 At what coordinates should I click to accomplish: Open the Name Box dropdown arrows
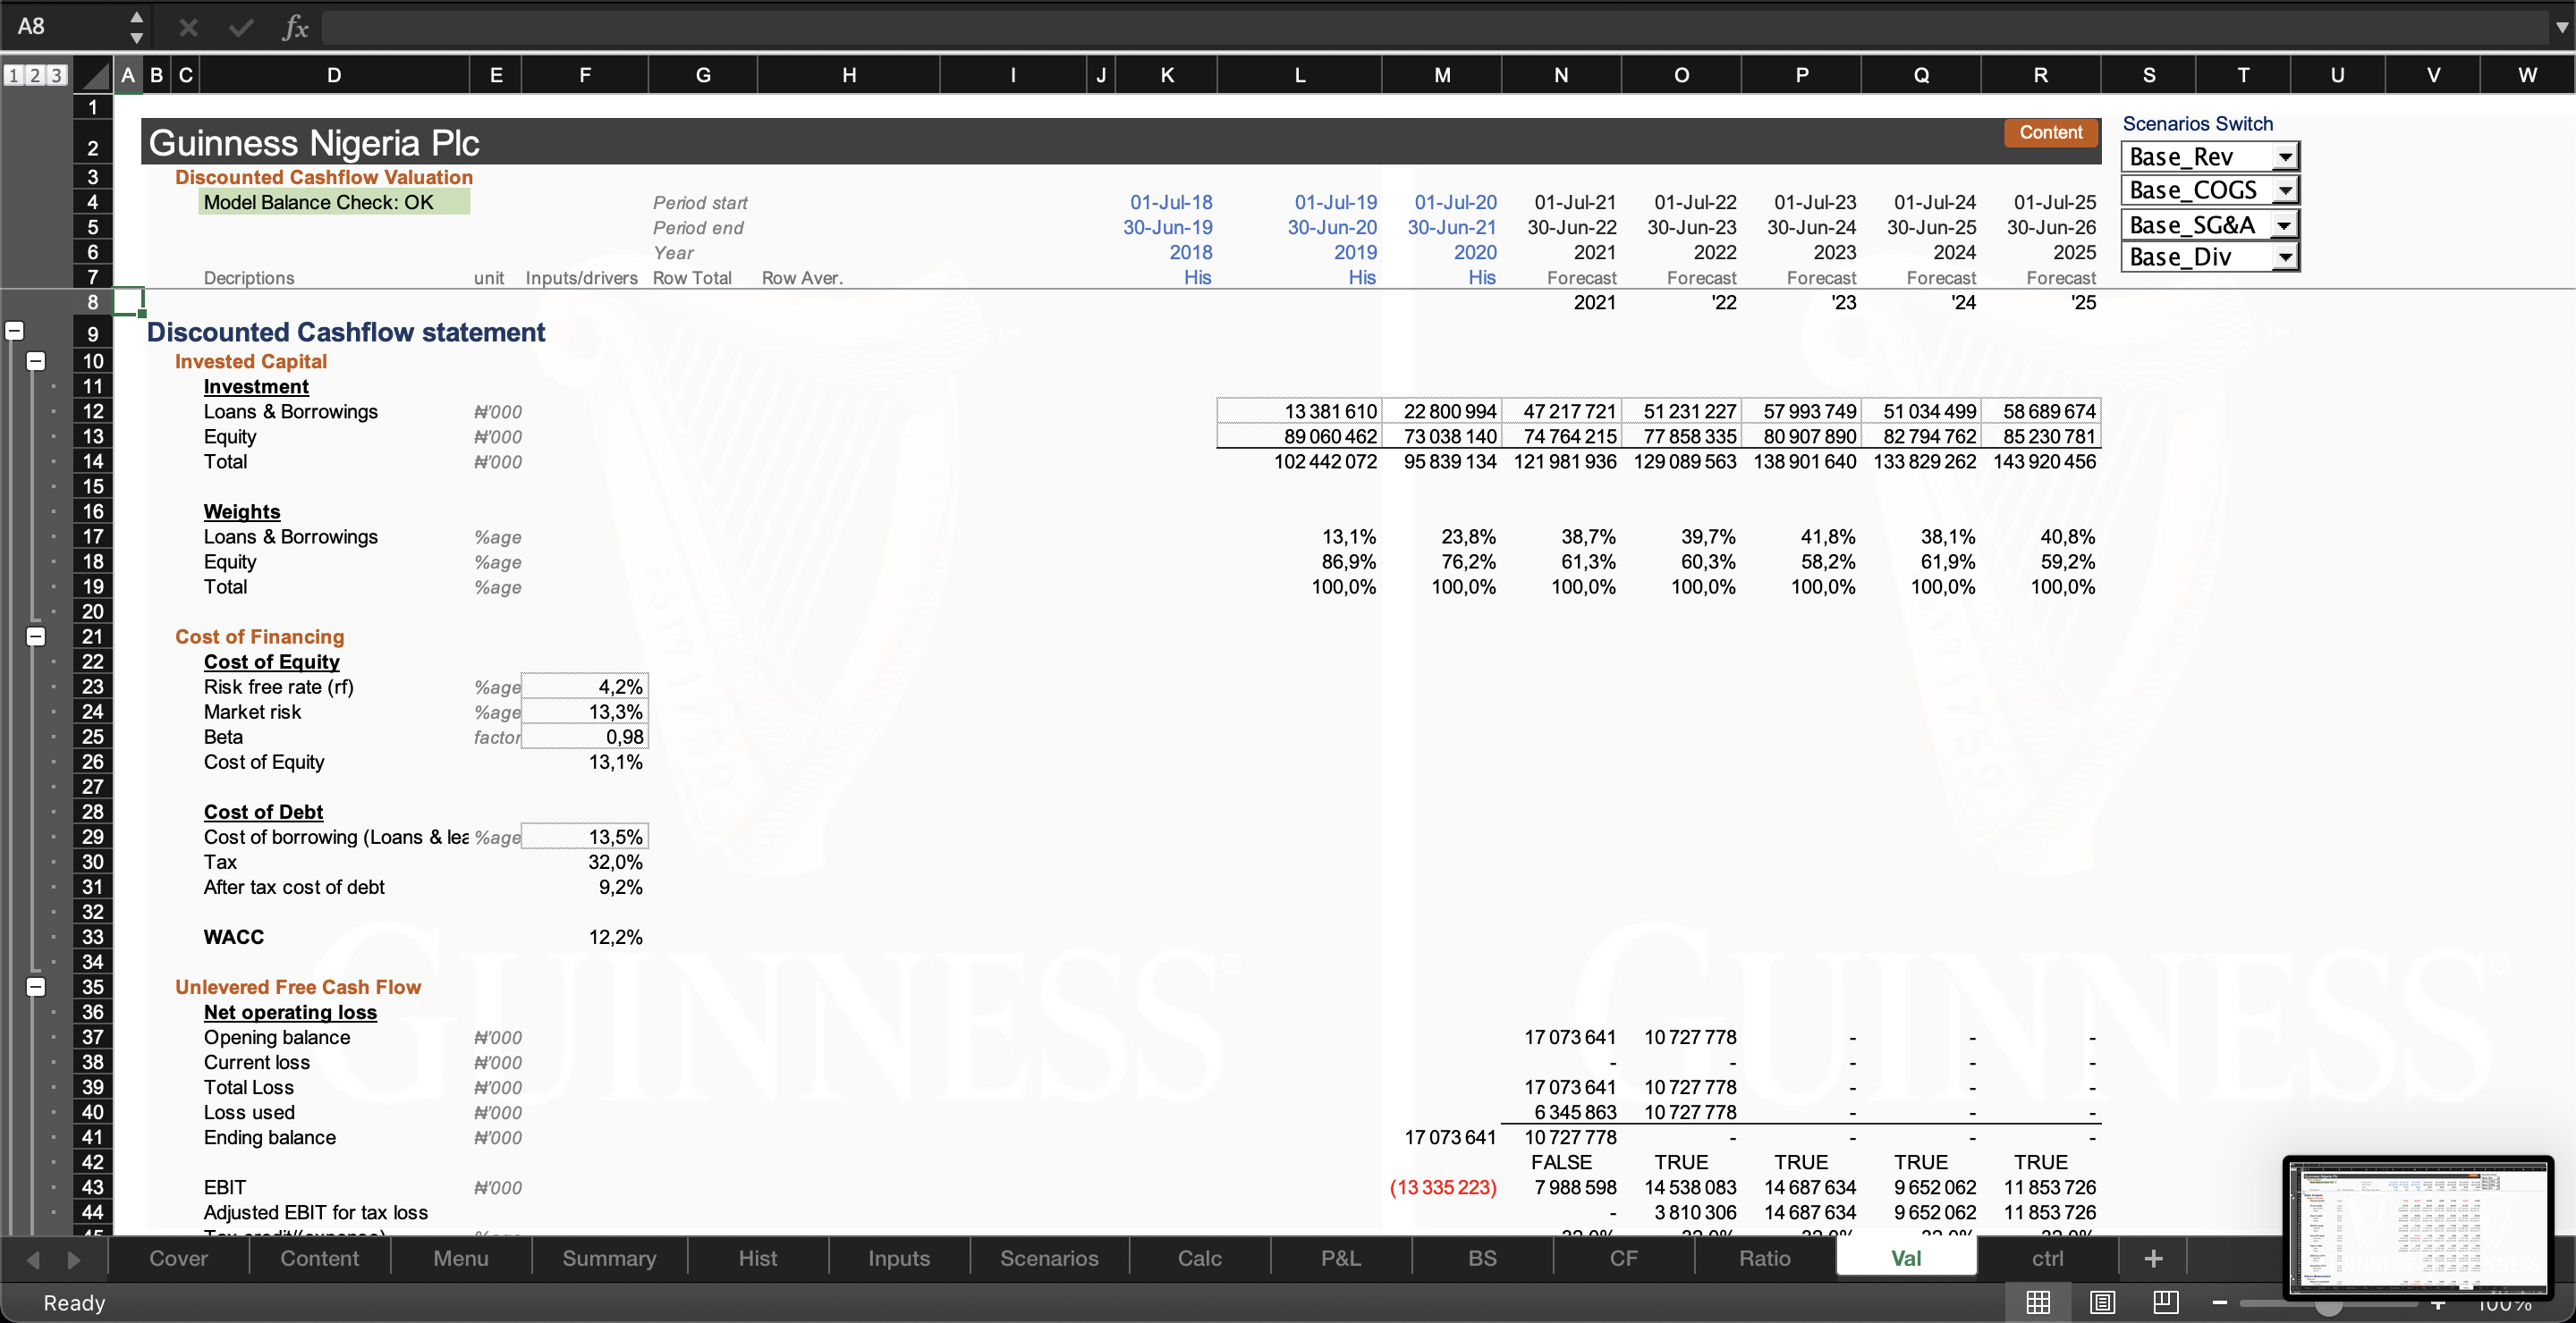137,27
